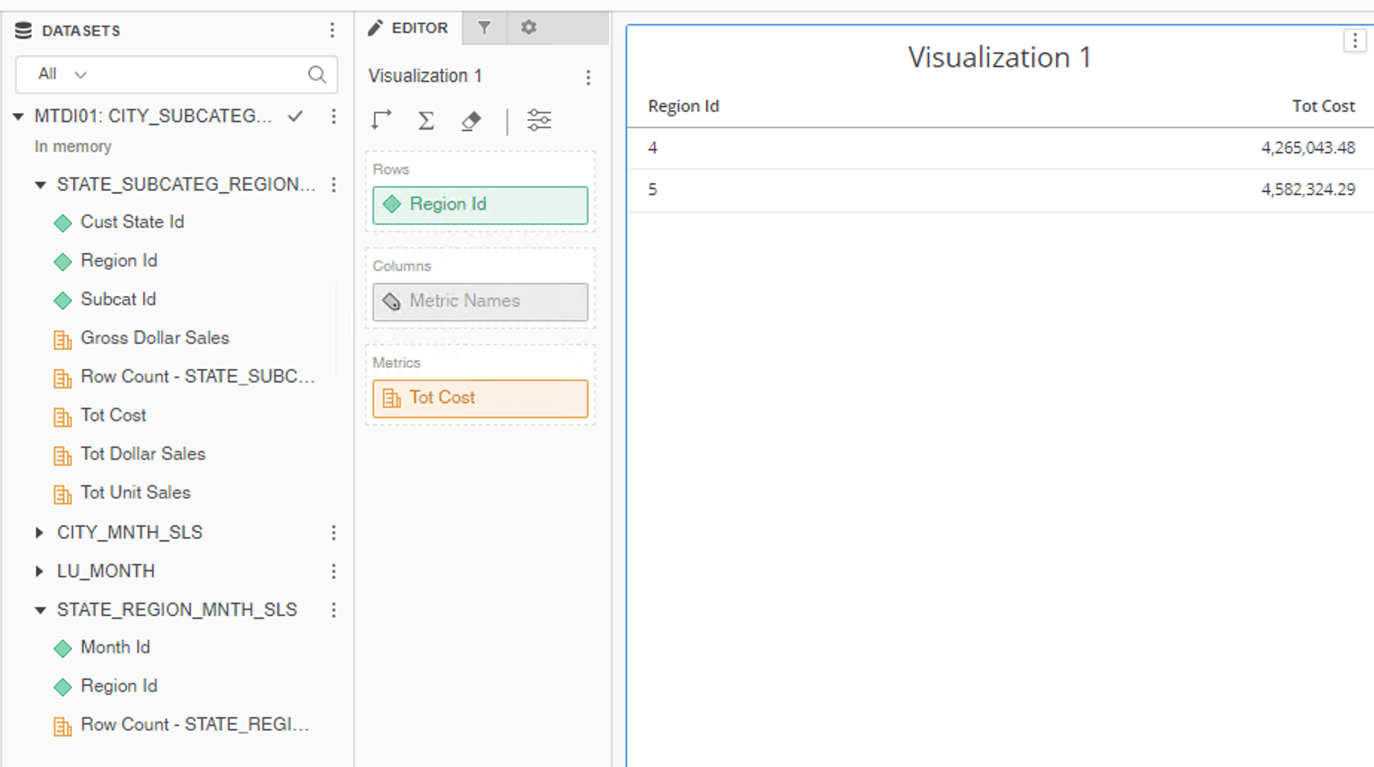Open the All dataset filter dropdown
The height and width of the screenshot is (767, 1374).
tap(63, 74)
